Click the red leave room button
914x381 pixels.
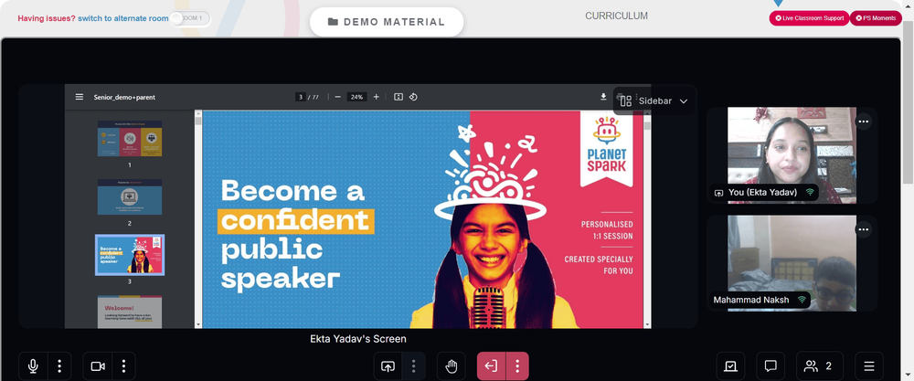(x=492, y=366)
